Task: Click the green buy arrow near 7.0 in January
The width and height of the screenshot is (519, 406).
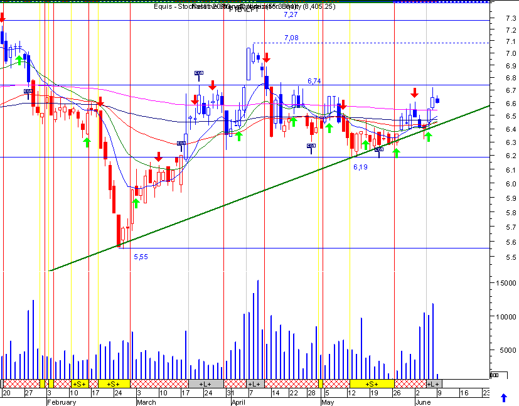Action: [19, 60]
